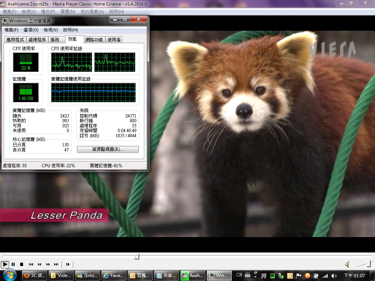Click the fast-forward (increase speed) button

coord(48,264)
